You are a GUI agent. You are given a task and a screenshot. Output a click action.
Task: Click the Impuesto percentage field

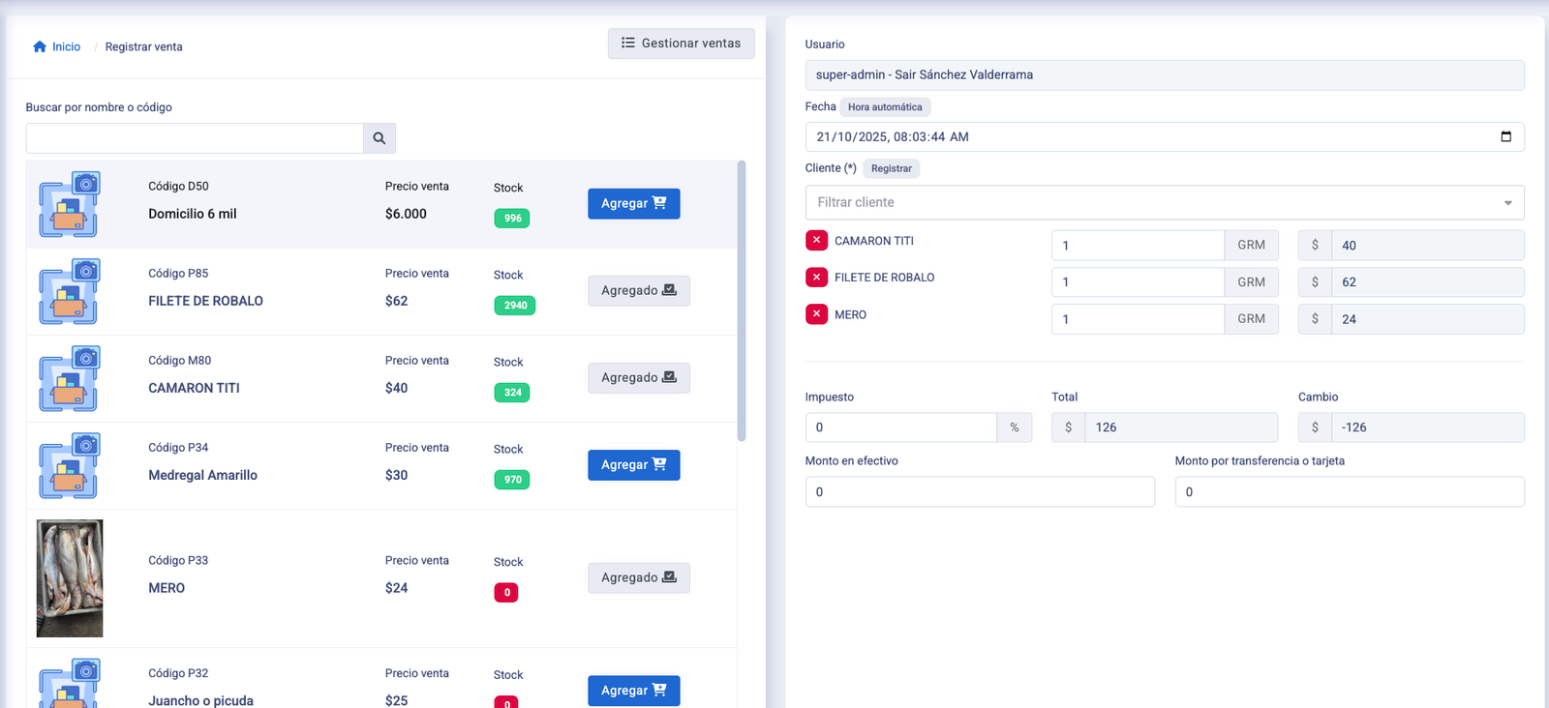tap(900, 428)
